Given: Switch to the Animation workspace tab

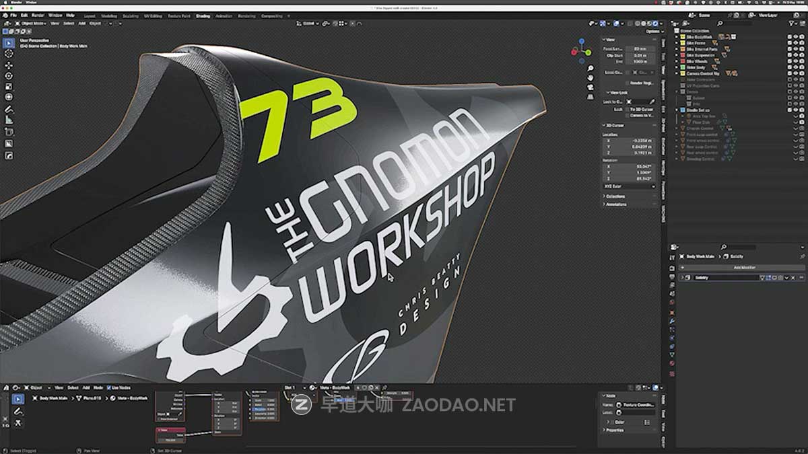Looking at the screenshot, I should click(224, 16).
